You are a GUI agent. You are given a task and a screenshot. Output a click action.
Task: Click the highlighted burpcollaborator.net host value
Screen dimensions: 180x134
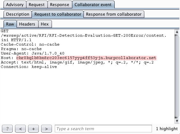(x=86, y=58)
